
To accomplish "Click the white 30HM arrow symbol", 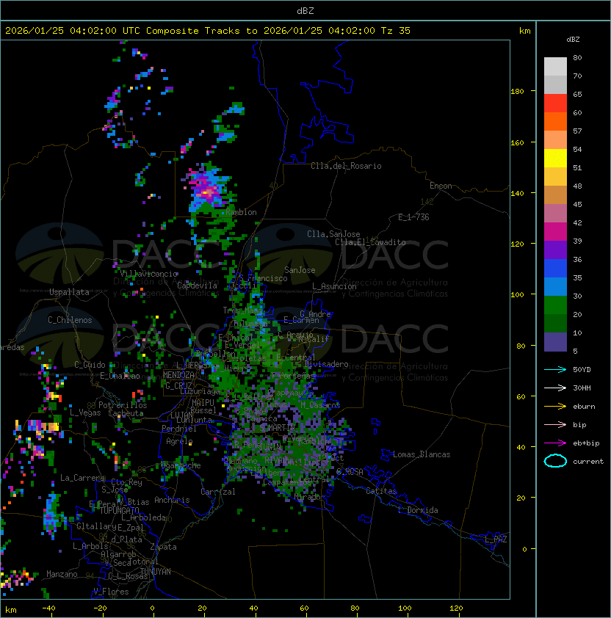I will coord(555,388).
